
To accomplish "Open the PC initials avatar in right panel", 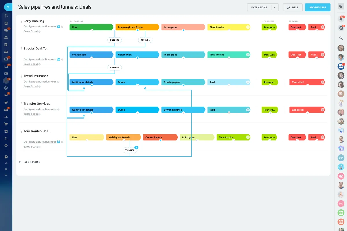I will click(341, 204).
